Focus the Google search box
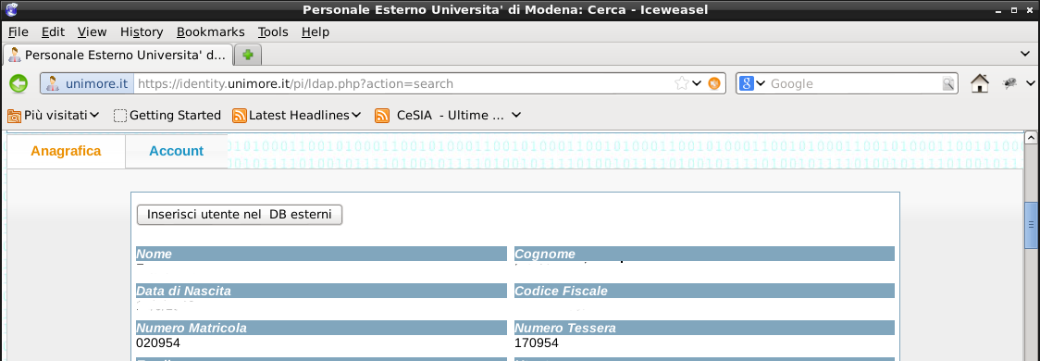The height and width of the screenshot is (361, 1040). click(855, 83)
